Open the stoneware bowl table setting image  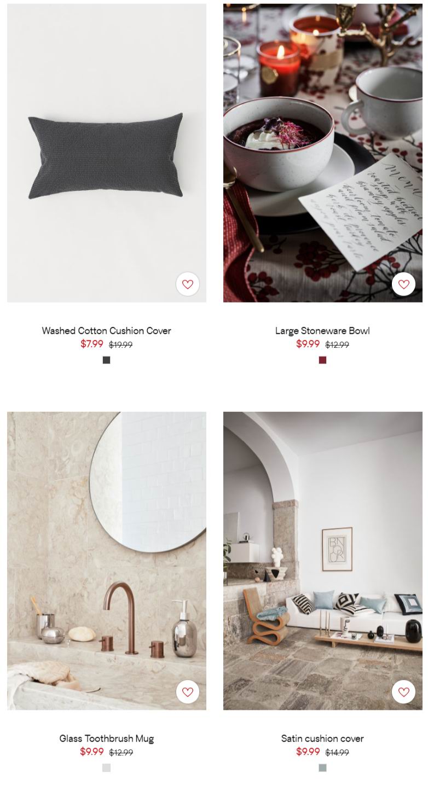tap(323, 153)
